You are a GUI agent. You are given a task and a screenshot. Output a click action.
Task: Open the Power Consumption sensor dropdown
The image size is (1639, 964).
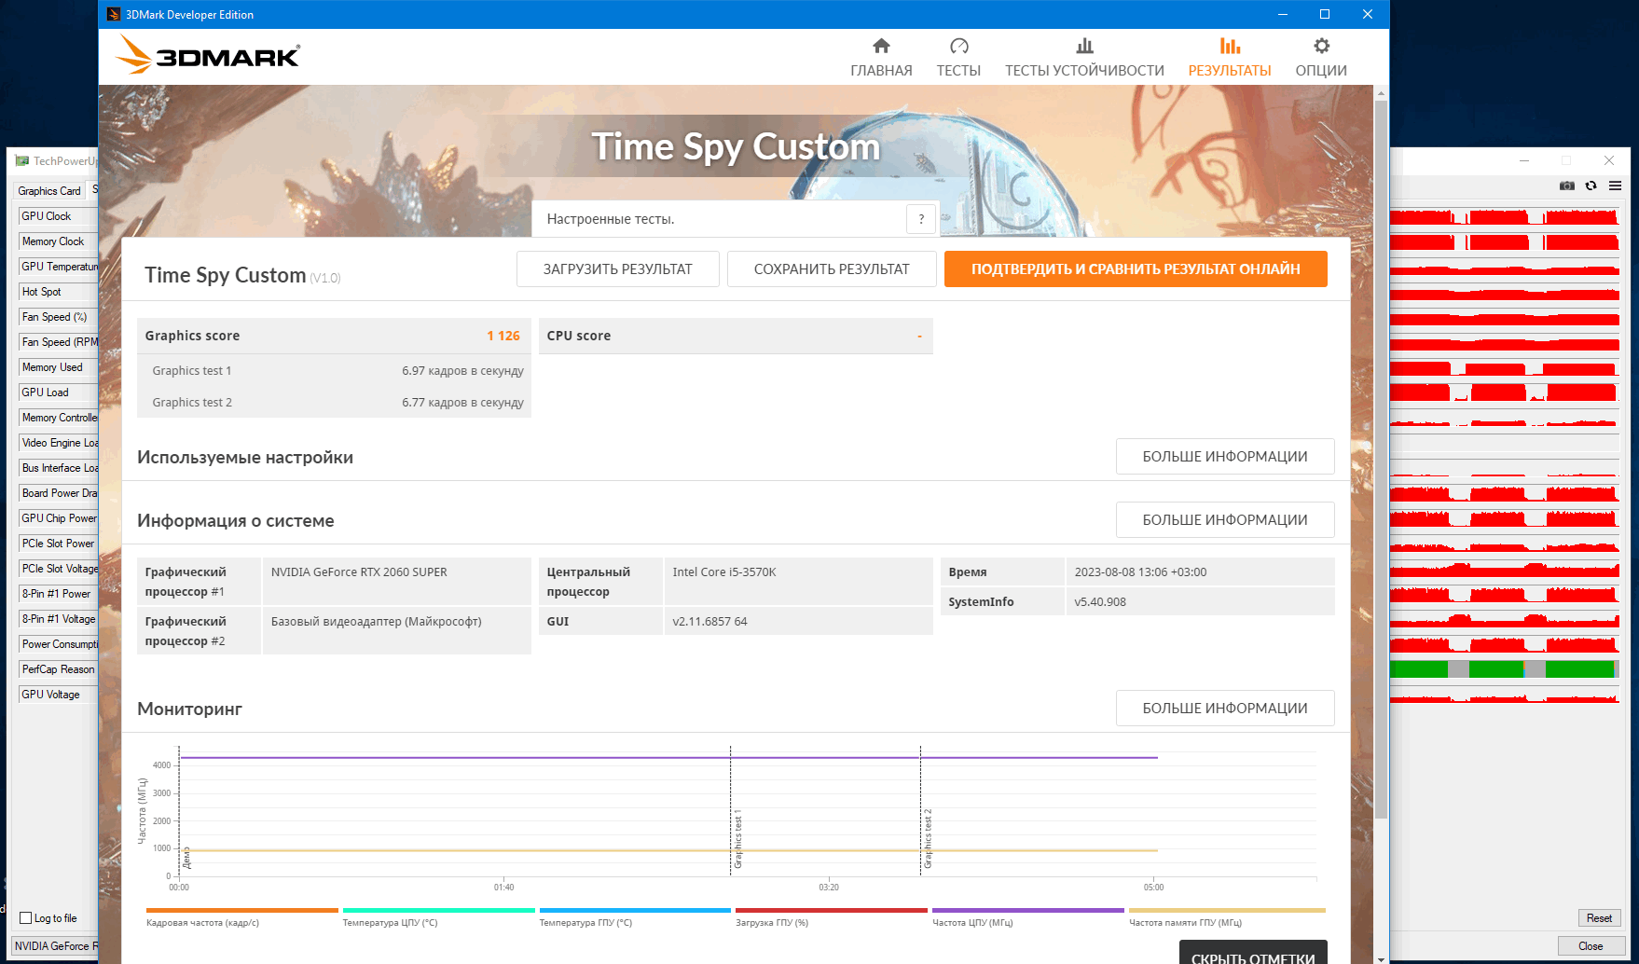point(58,644)
